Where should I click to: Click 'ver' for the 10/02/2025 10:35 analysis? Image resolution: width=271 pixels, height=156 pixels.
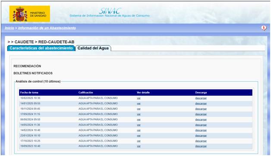coord(139,98)
